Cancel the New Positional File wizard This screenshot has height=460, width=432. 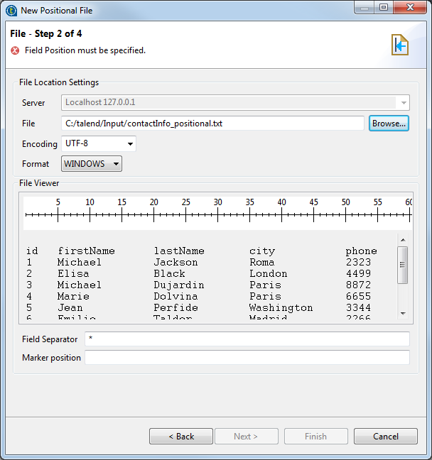pyautogui.click(x=386, y=437)
